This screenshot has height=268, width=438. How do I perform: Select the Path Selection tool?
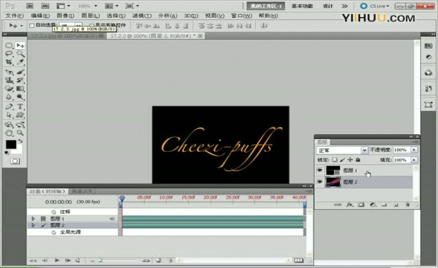tap(9, 115)
